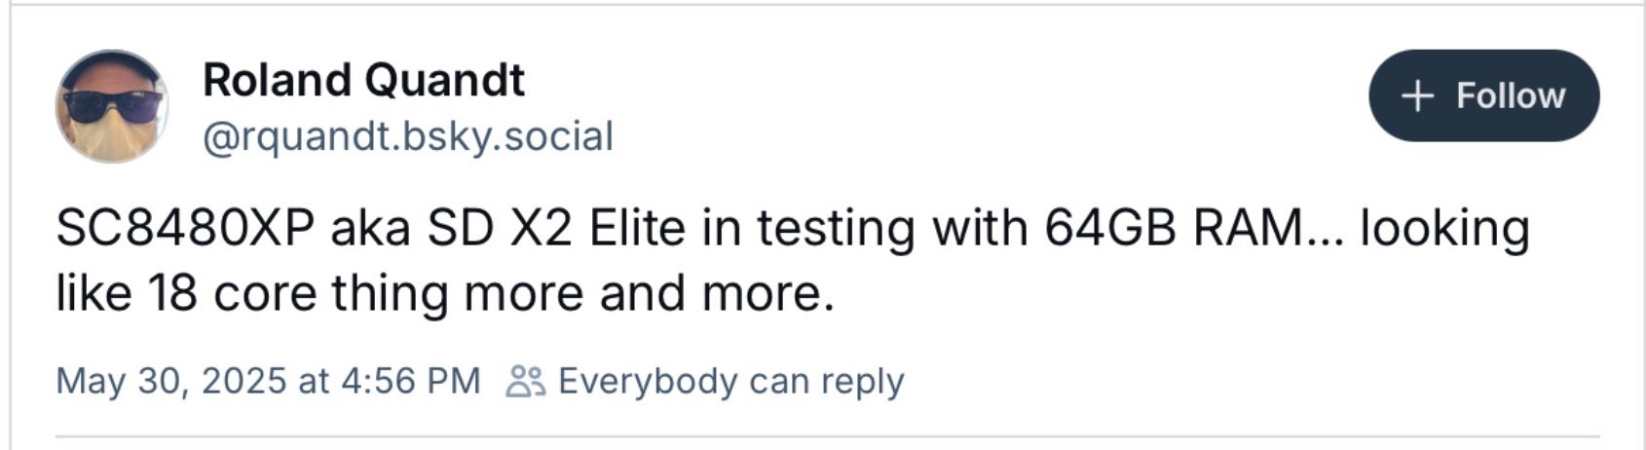The height and width of the screenshot is (450, 1646).
Task: Click the plus icon in the Follow button
Action: (x=1417, y=95)
